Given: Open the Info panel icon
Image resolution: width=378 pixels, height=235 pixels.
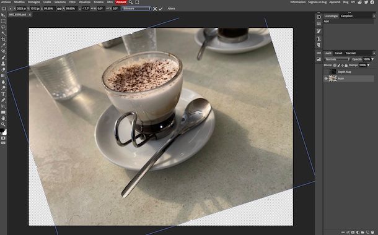Looking at the screenshot, I should (x=319, y=17).
